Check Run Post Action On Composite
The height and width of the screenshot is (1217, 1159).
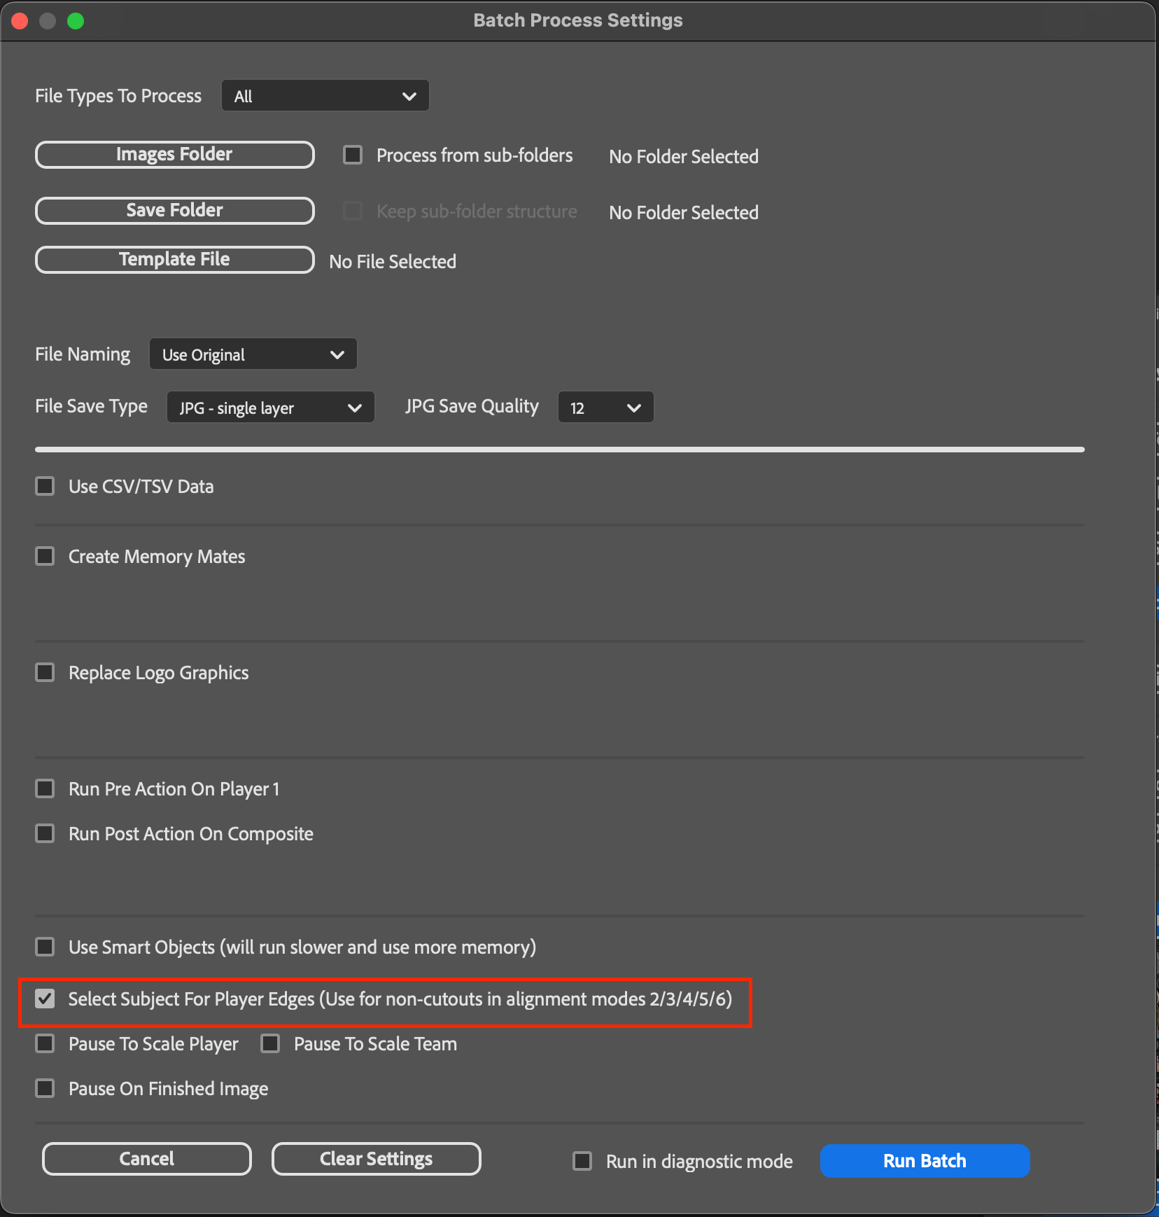pyautogui.click(x=45, y=834)
